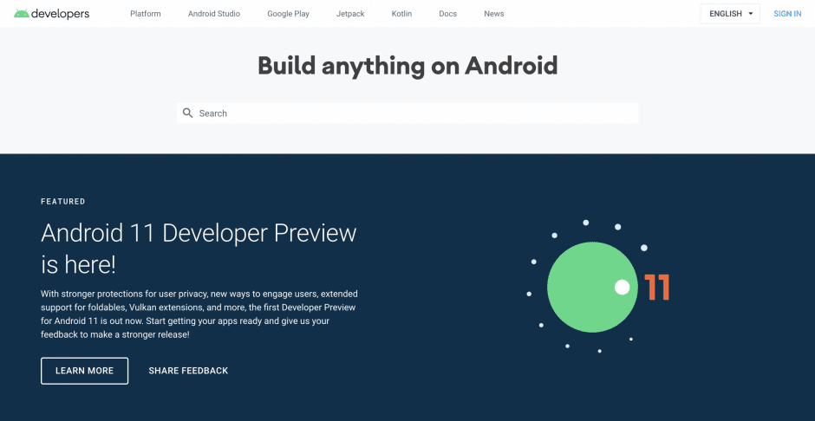Go to the Android Studio section
This screenshot has height=421, width=815.
pos(214,14)
